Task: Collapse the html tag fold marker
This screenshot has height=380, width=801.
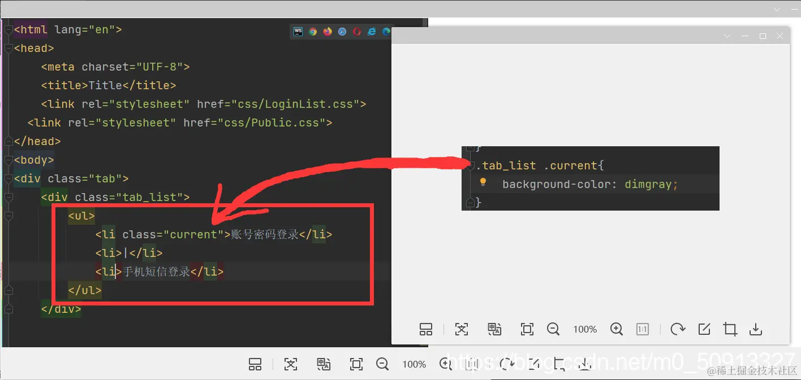Action: coord(8,29)
